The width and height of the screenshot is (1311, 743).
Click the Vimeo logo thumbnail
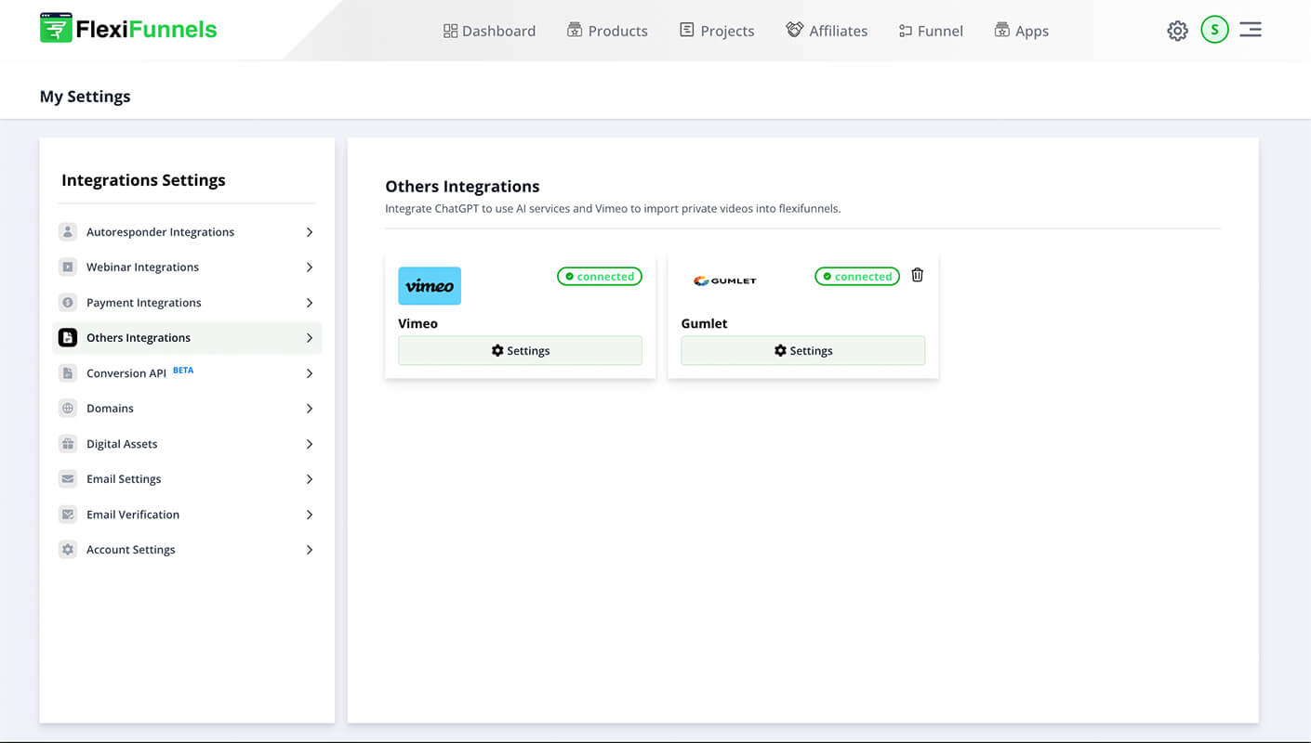430,285
